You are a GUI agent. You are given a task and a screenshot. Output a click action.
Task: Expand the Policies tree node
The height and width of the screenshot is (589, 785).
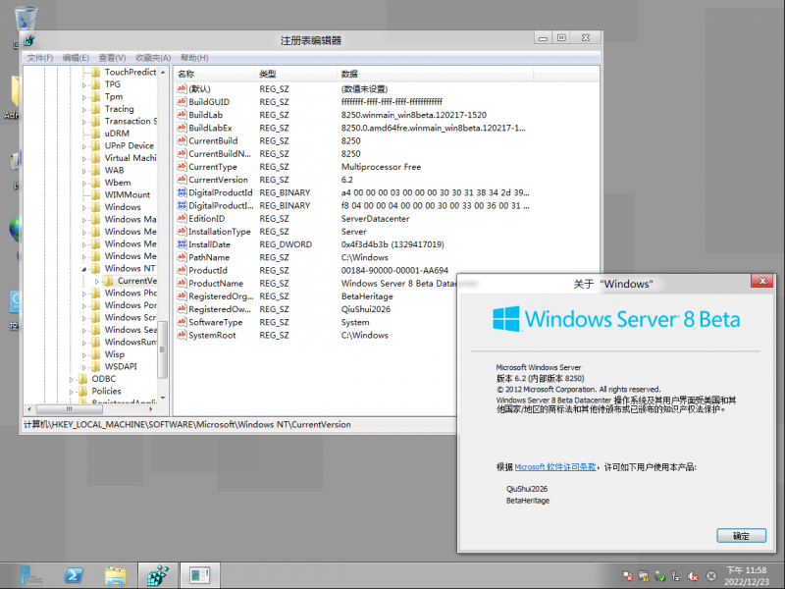coord(71,392)
